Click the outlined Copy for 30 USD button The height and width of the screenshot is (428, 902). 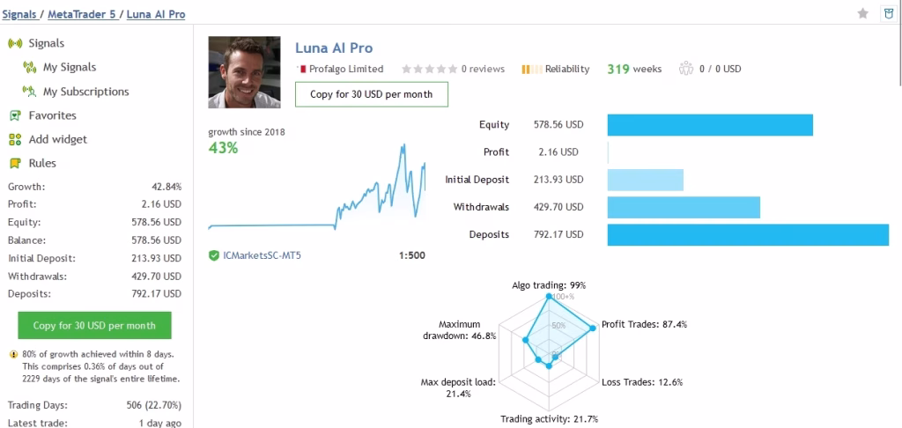tap(371, 94)
